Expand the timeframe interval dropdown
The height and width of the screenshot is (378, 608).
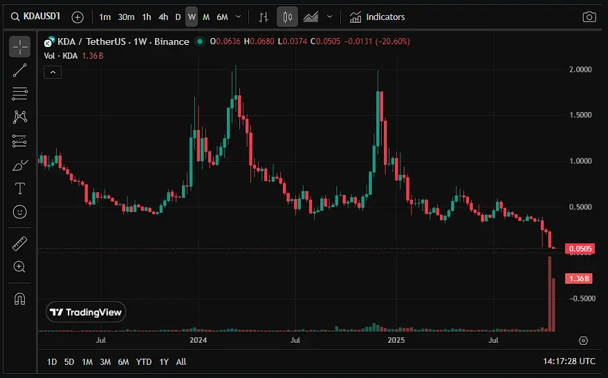pyautogui.click(x=239, y=17)
